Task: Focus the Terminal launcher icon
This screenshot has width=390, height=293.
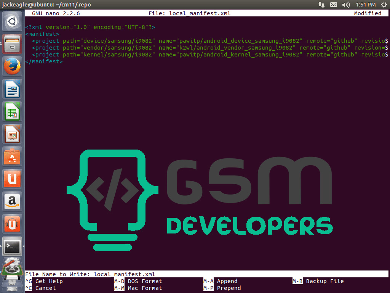Action: coord(12,246)
